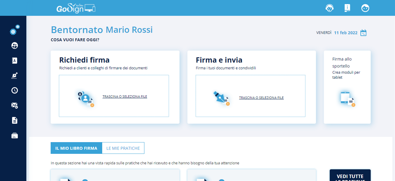Open the info guide book icon
395x181 pixels.
point(347,8)
